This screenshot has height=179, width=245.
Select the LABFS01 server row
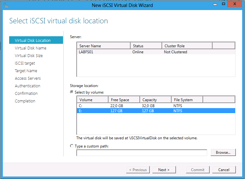click(156, 52)
